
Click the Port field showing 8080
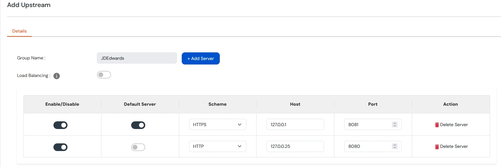[x=373, y=146]
